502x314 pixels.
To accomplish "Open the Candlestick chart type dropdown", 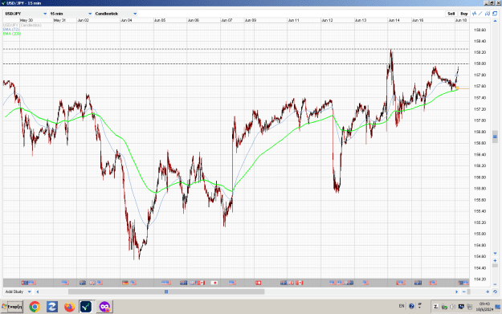I will (x=116, y=14).
